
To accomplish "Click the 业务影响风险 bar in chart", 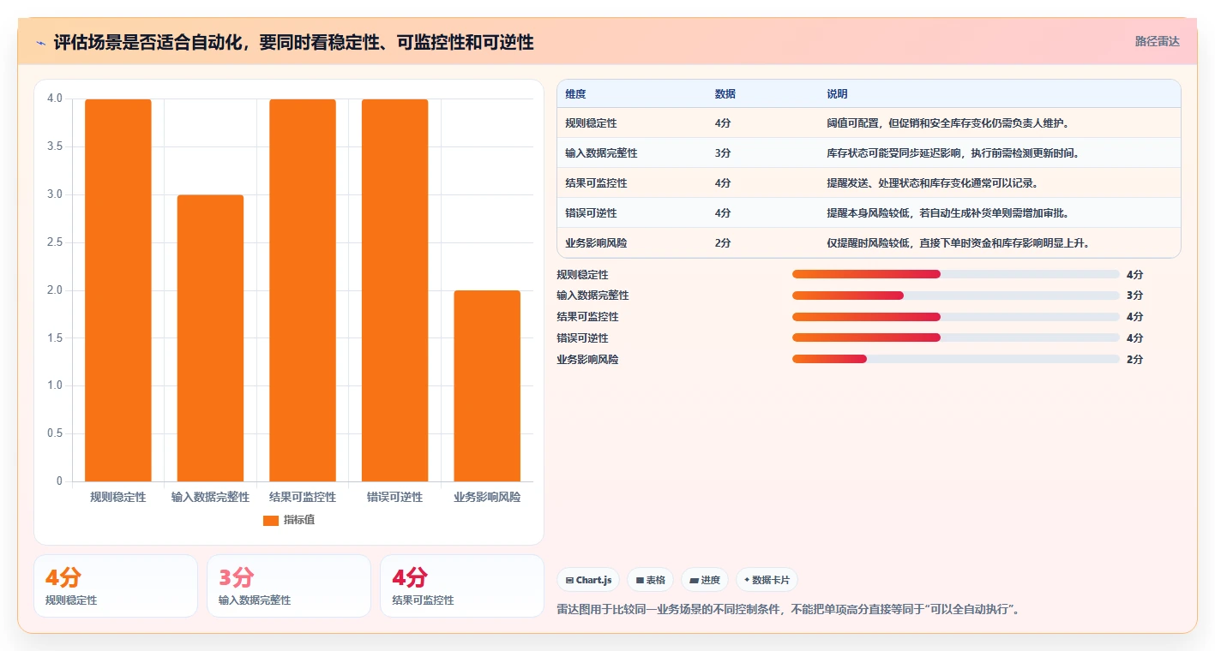I will click(487, 386).
